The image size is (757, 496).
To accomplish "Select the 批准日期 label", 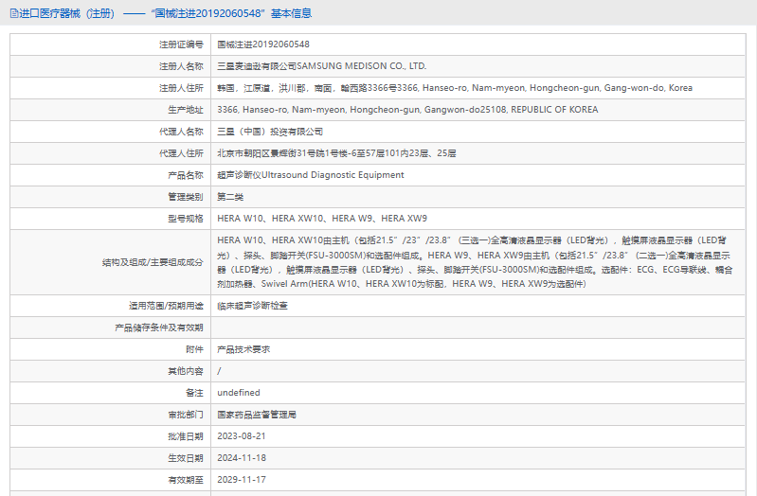I will coord(186,436).
